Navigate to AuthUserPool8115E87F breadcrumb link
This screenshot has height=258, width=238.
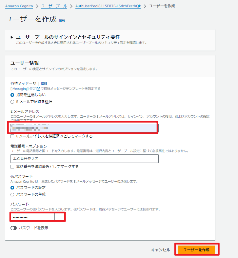108,6
